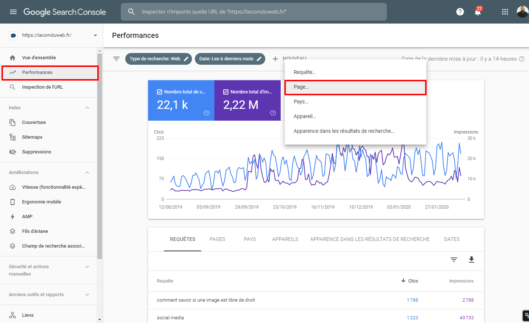The height and width of the screenshot is (323, 529).
Task: Open the Google apps grid
Action: point(505,12)
